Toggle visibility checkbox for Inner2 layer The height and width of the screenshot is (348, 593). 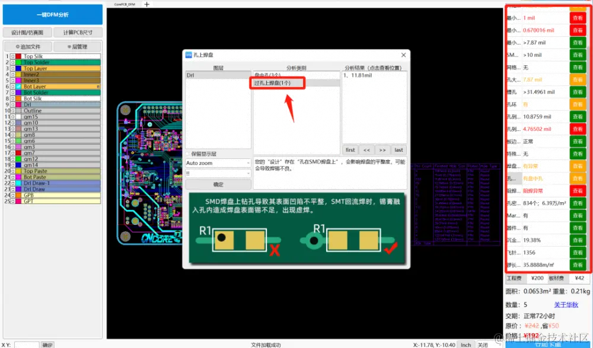pyautogui.click(x=12, y=74)
